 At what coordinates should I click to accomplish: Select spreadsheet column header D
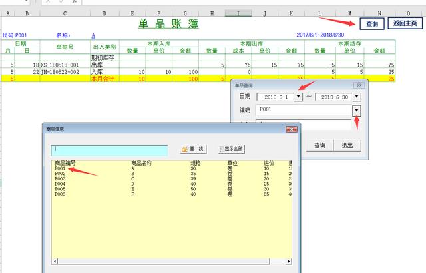click(105, 13)
